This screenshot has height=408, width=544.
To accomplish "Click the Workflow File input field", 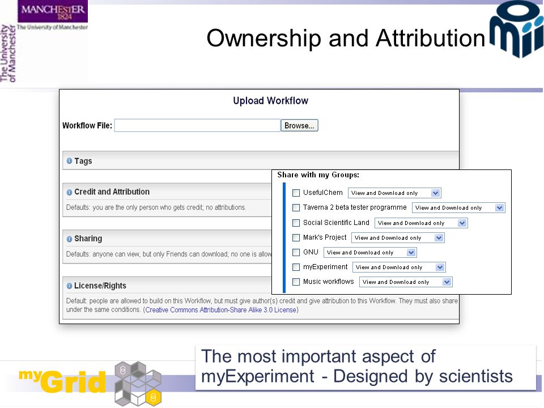I will [197, 126].
